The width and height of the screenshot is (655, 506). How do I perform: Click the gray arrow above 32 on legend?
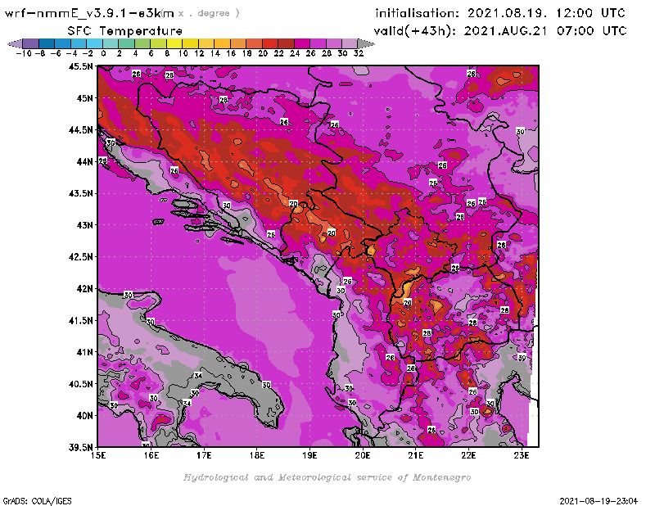pyautogui.click(x=366, y=43)
